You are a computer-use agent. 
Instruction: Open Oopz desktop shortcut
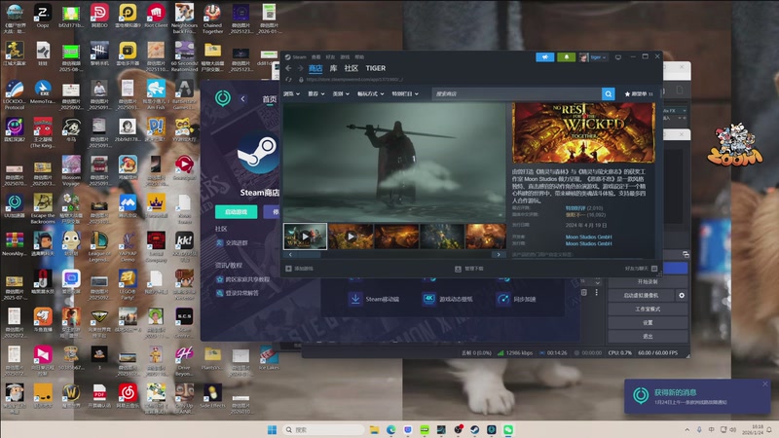pyautogui.click(x=43, y=17)
